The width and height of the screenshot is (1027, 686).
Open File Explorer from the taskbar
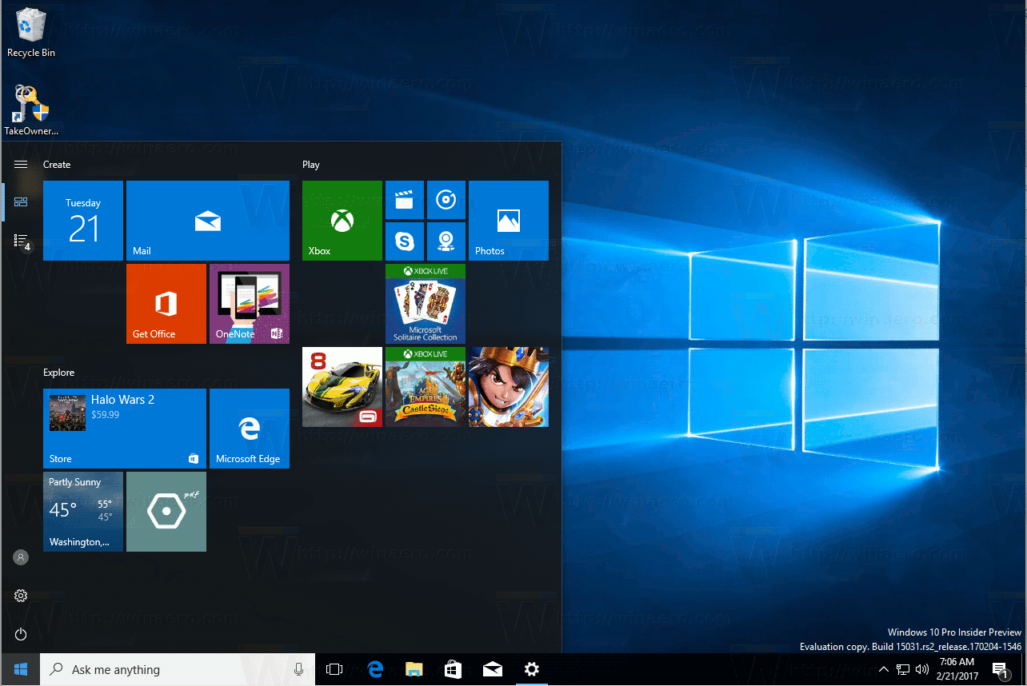pyautogui.click(x=414, y=669)
